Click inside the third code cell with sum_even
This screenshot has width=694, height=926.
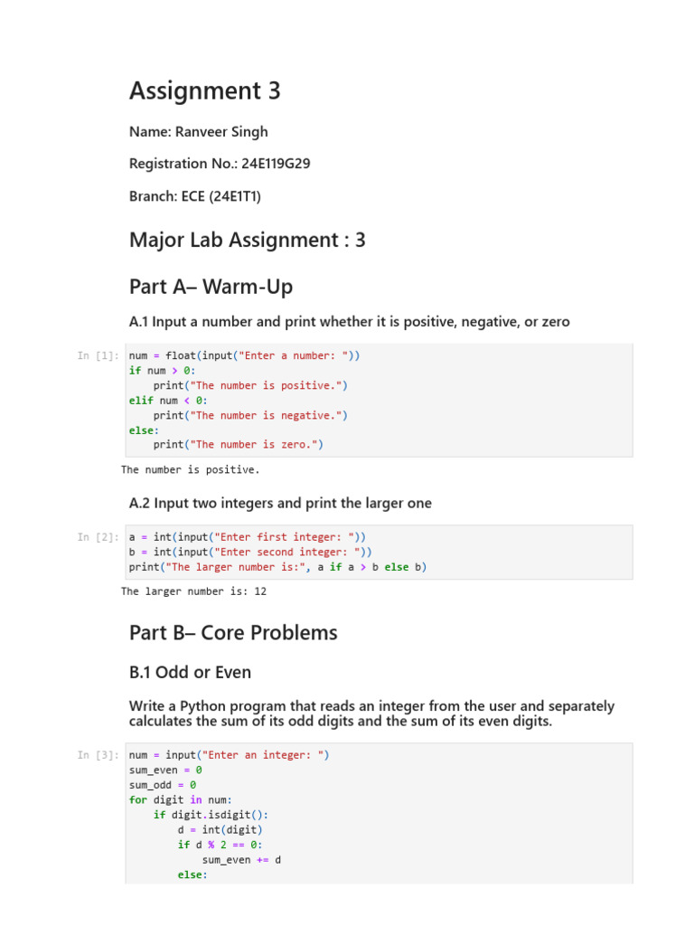(x=379, y=813)
